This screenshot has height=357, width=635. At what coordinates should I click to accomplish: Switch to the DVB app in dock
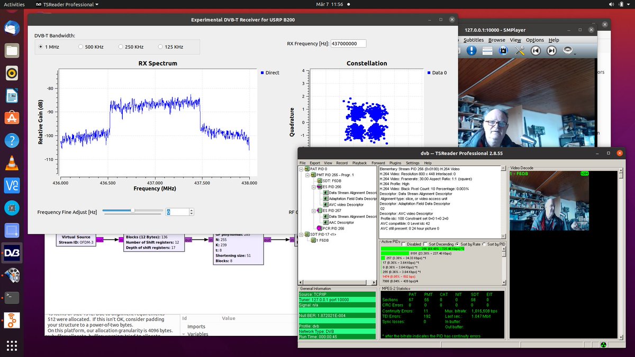(12, 253)
